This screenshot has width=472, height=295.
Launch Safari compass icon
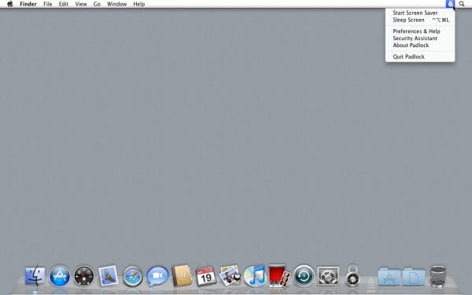133,276
